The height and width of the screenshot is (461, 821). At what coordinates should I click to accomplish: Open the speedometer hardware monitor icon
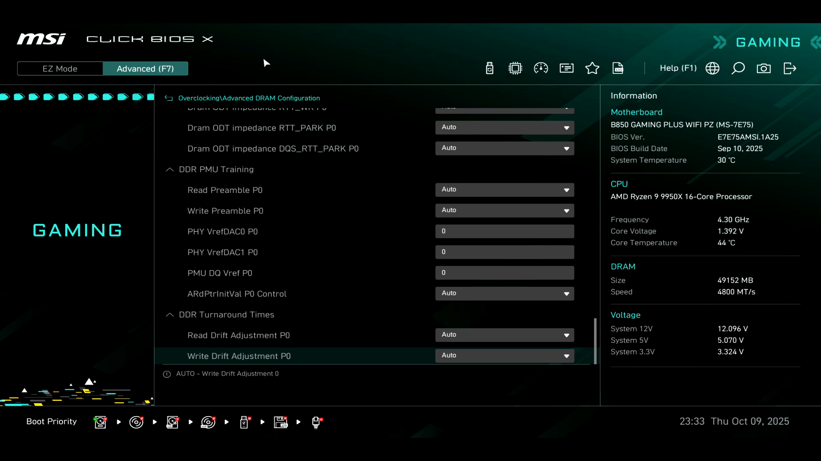coord(541,68)
